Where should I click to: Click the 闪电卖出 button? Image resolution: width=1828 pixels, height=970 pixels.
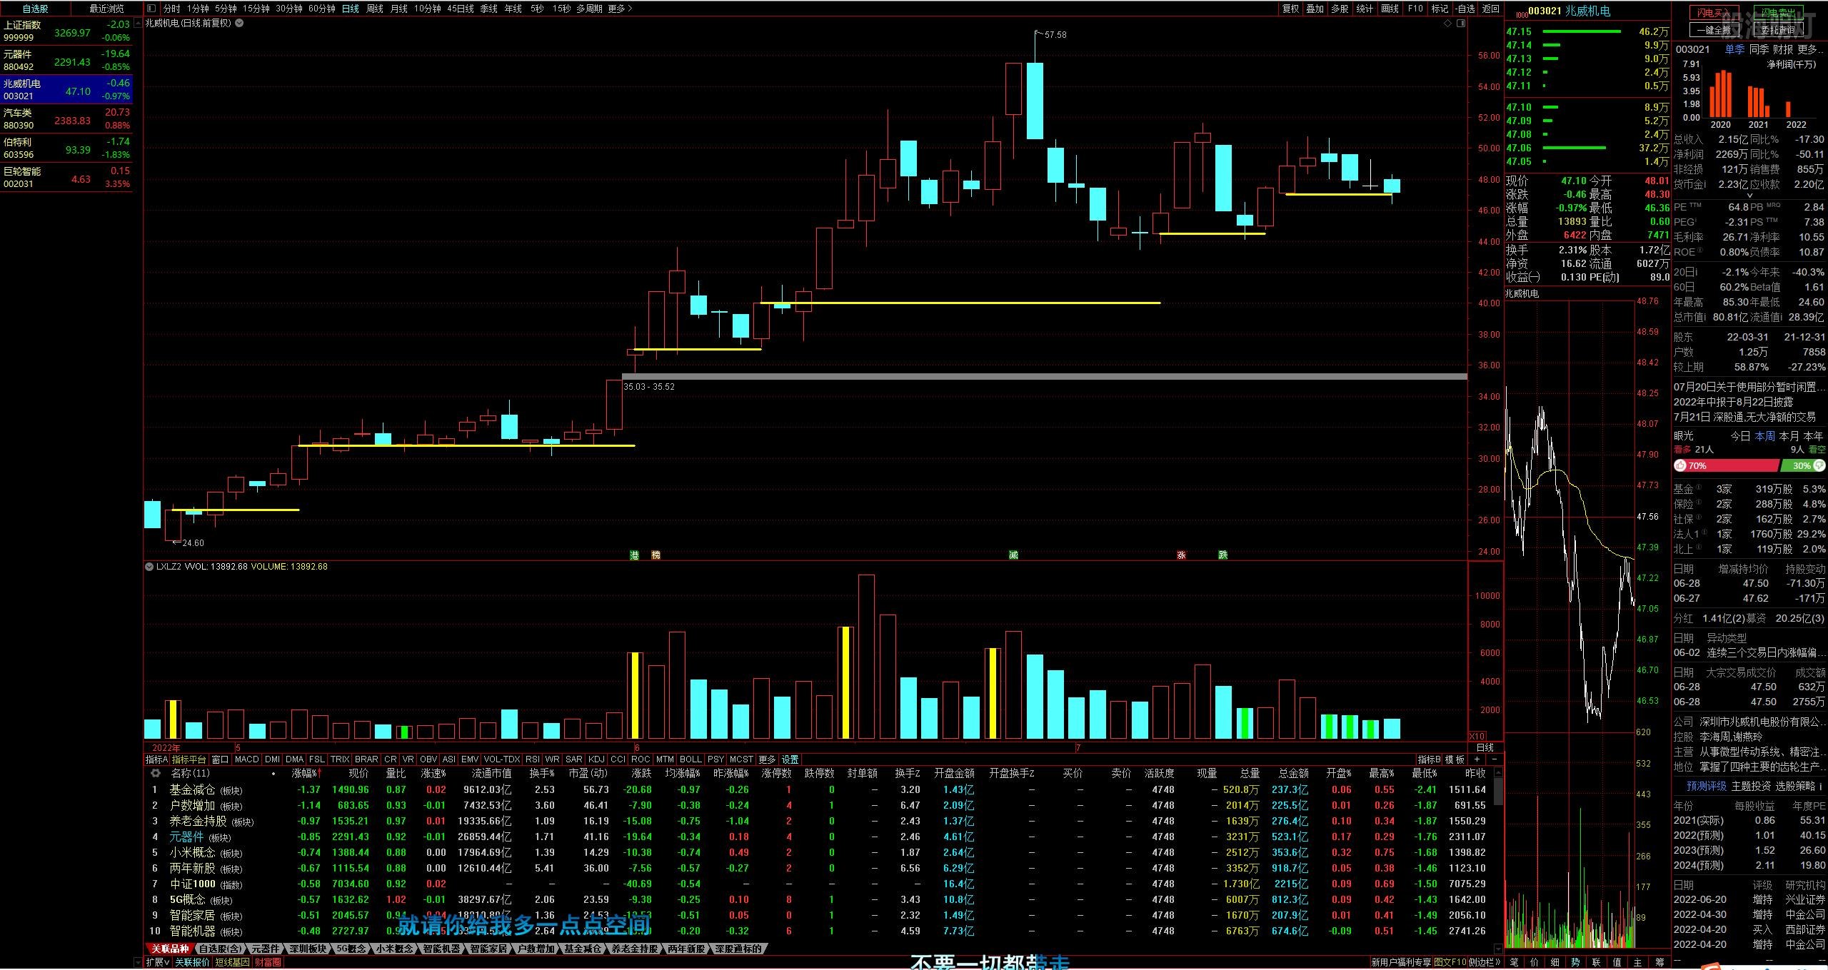(x=1777, y=13)
